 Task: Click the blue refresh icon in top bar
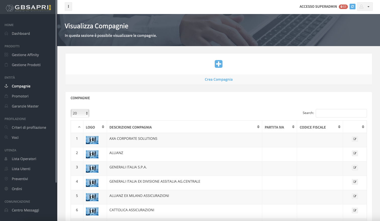352,7
